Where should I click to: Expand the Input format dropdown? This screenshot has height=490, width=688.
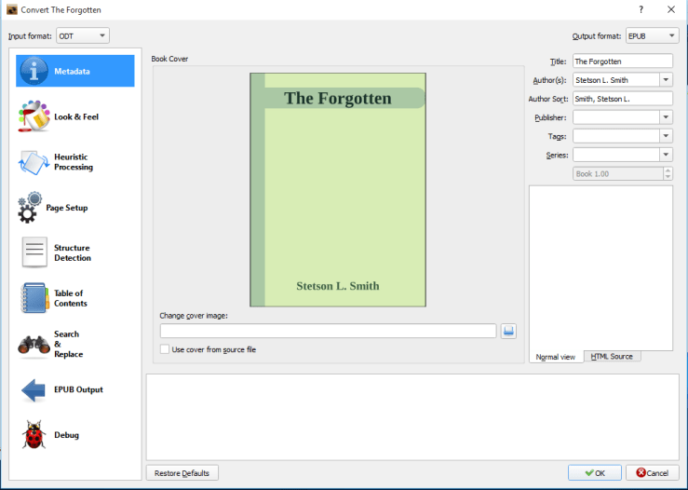pyautogui.click(x=83, y=35)
